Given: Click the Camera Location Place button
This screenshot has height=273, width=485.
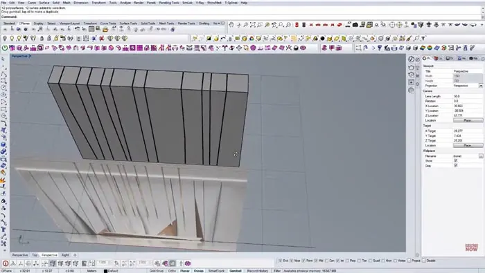Looking at the screenshot, I should click(x=468, y=120).
